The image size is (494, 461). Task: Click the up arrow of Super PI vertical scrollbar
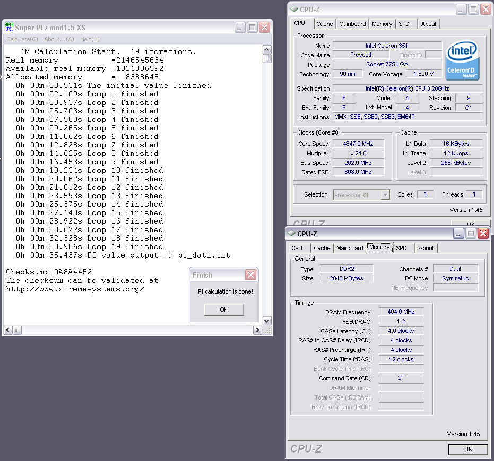coord(267,50)
